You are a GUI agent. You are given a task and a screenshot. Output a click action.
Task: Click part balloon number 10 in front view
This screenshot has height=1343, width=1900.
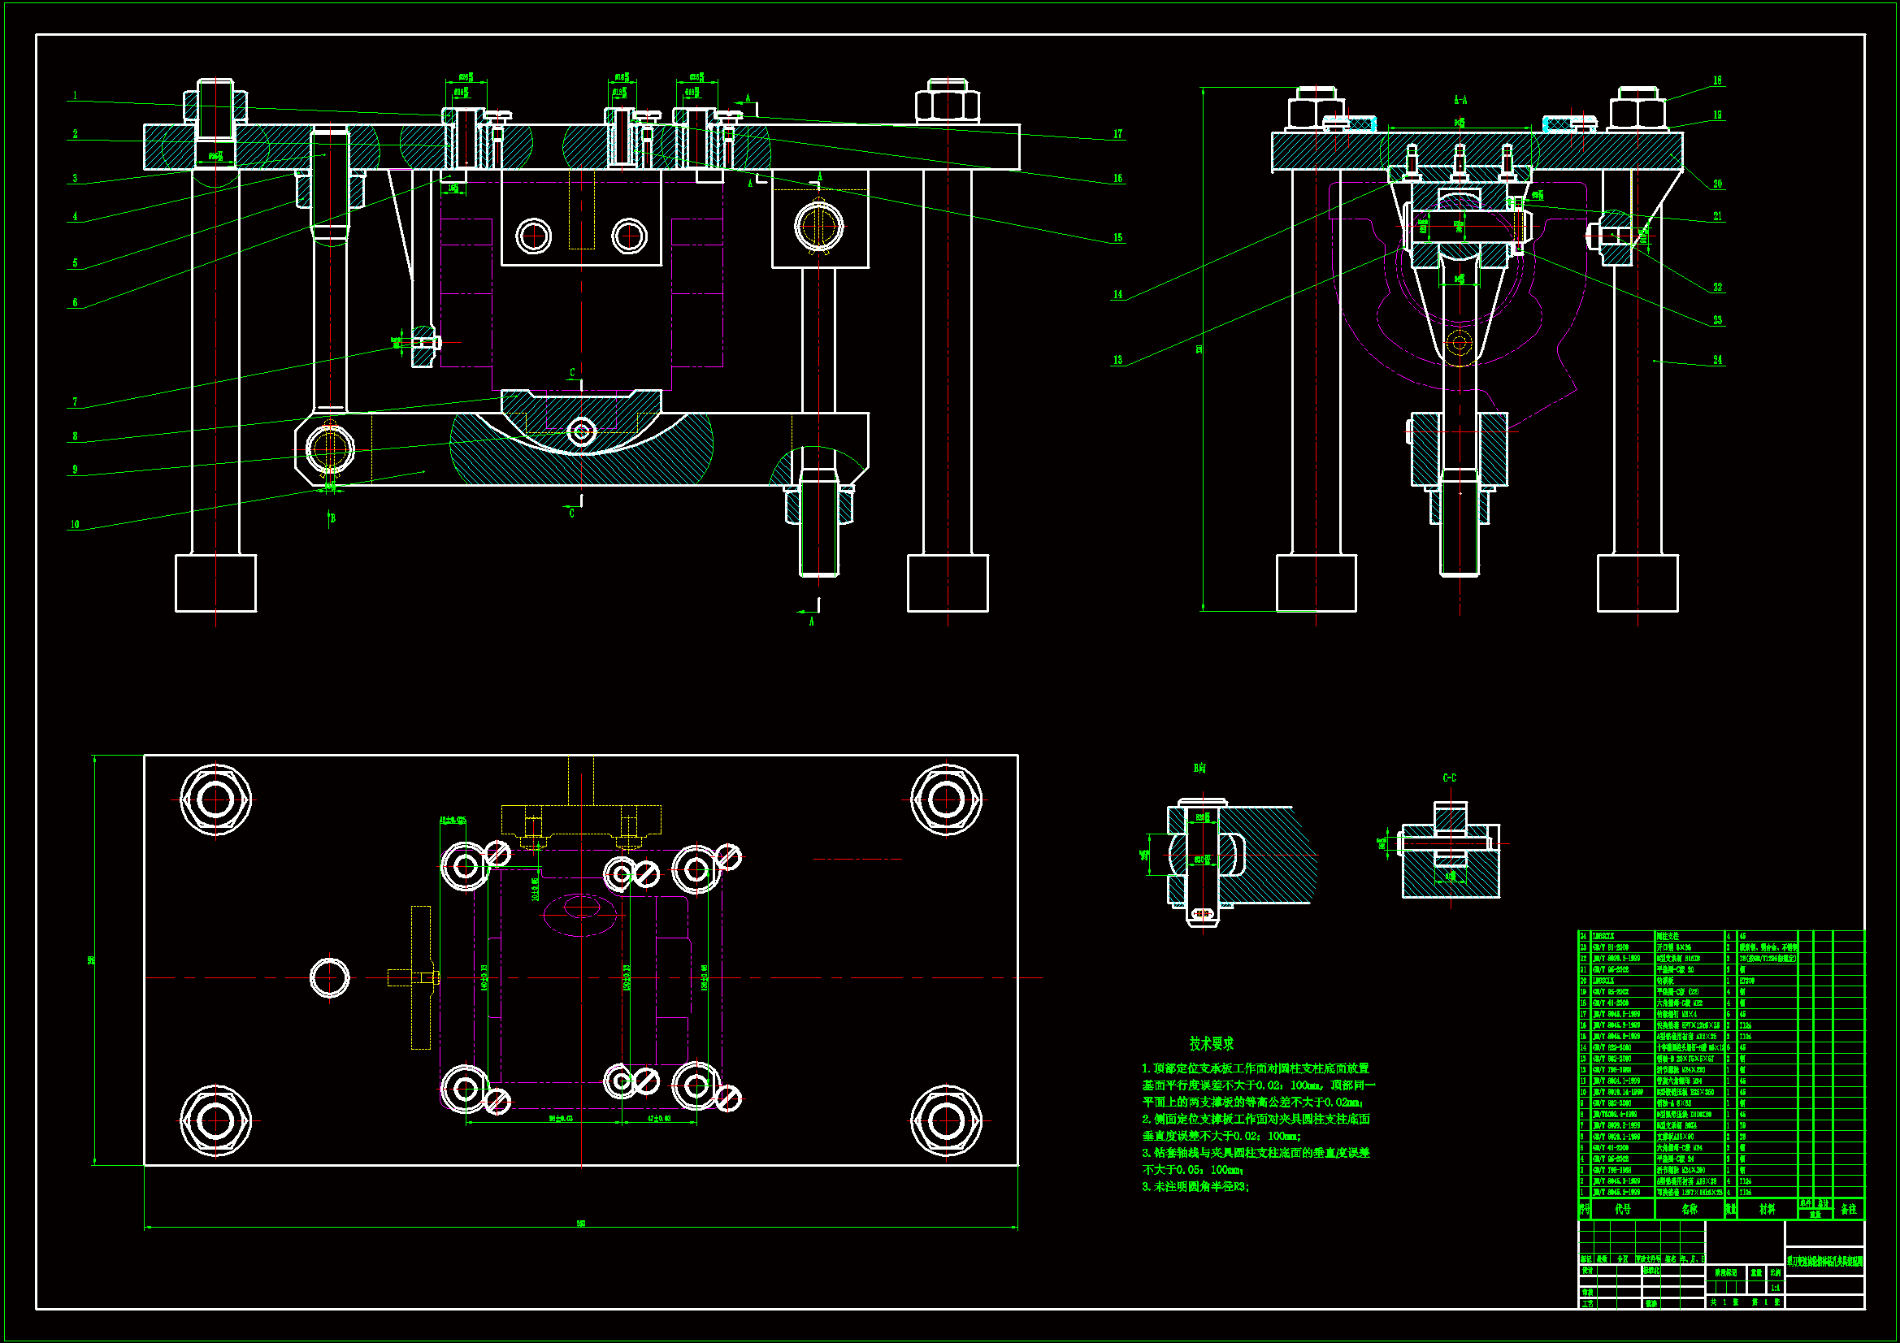75,525
